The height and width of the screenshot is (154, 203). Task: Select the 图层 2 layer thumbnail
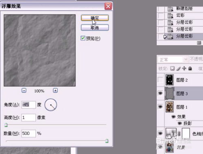tap(170, 80)
